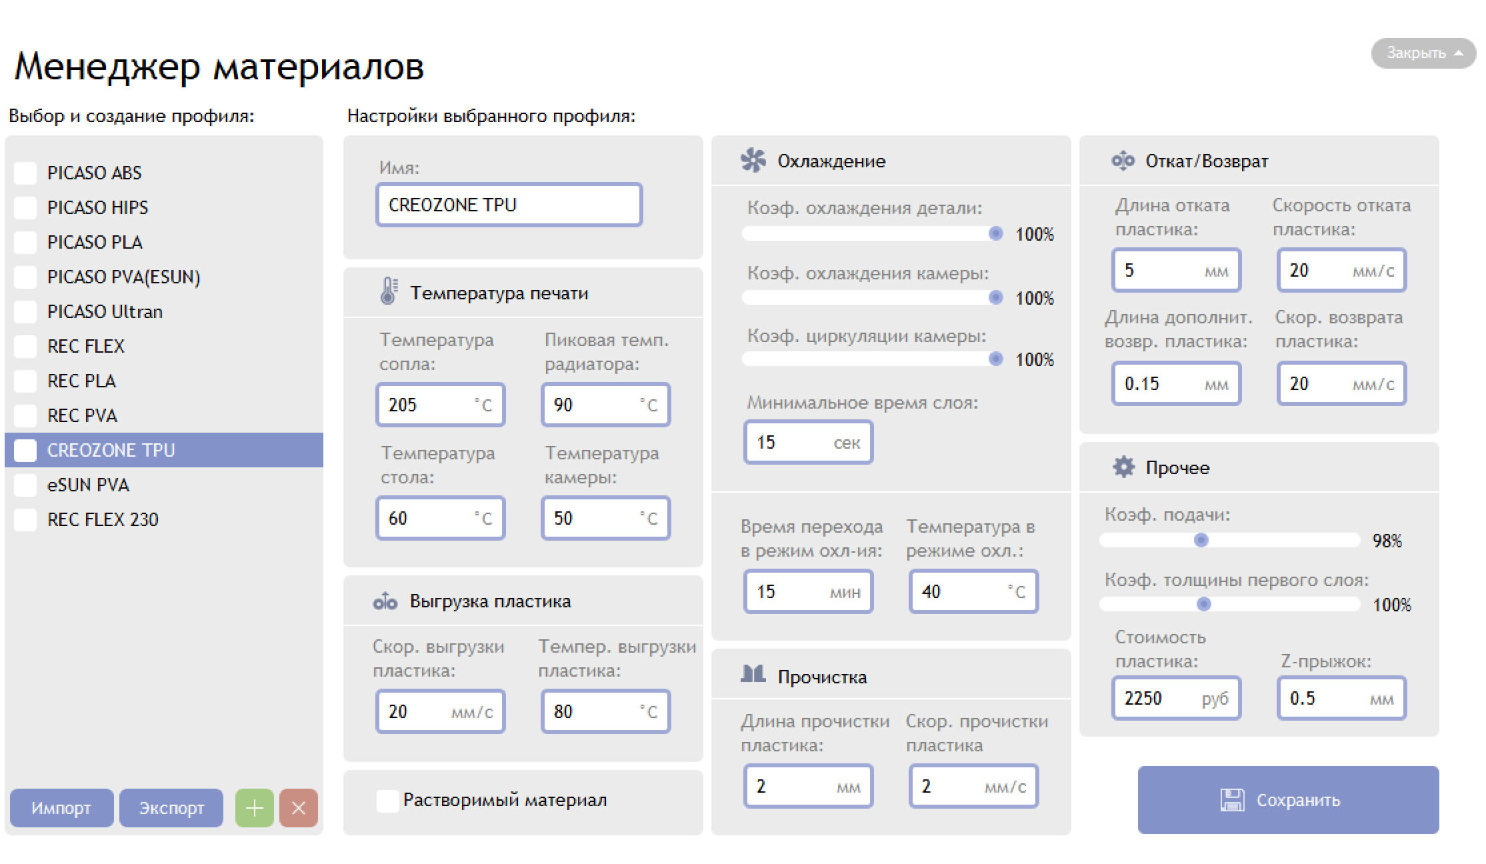Edit the minimum layer time field

coord(808,442)
